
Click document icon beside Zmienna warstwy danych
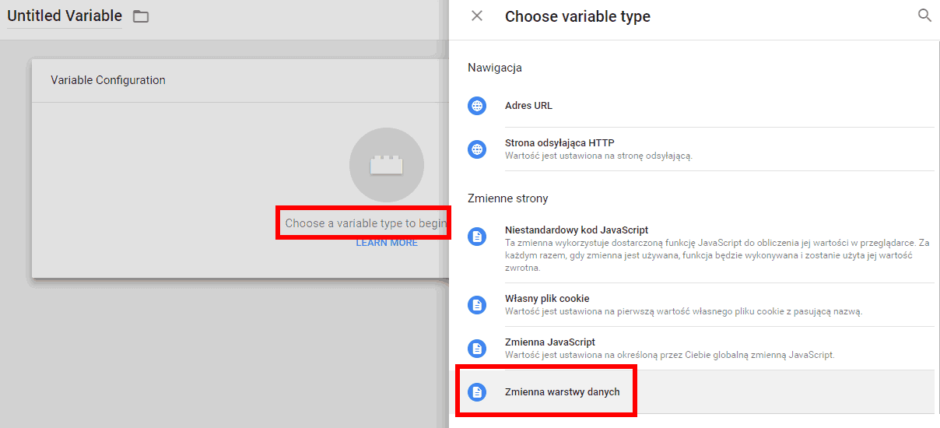(x=477, y=392)
